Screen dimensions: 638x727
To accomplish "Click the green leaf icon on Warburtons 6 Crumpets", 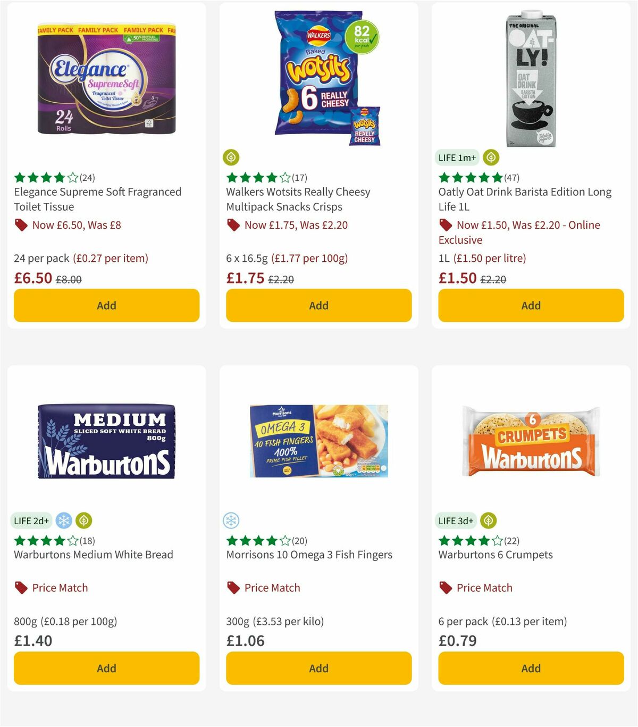I will [488, 521].
